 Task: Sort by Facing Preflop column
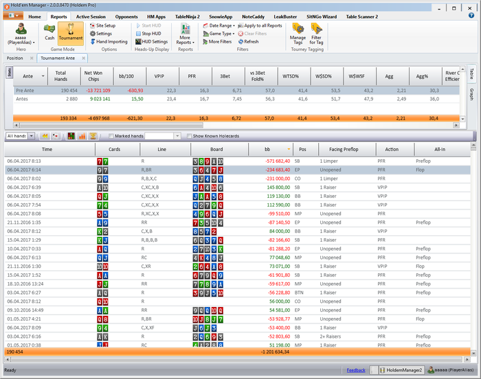pos(347,149)
